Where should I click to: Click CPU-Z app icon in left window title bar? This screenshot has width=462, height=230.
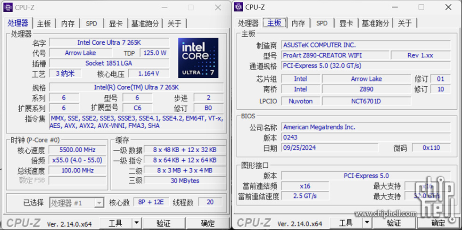(8, 8)
